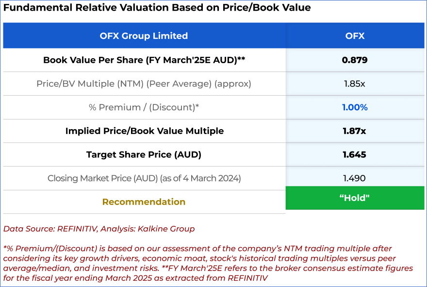Click the Fundamental Relative Valuation title text

[157, 8]
